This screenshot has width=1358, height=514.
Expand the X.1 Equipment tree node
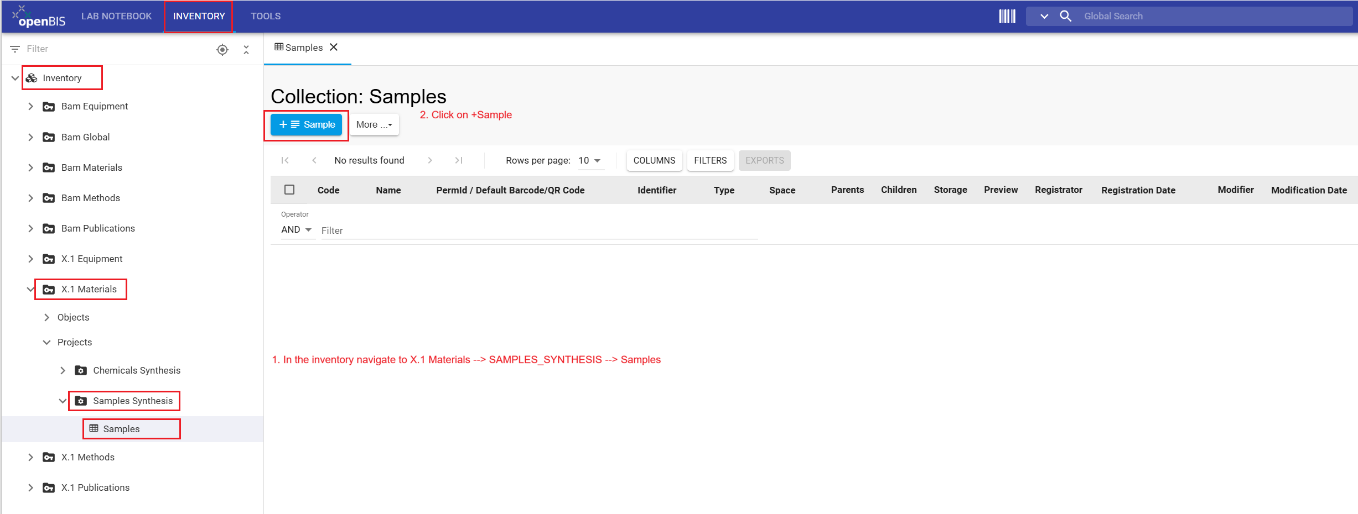[x=31, y=259]
